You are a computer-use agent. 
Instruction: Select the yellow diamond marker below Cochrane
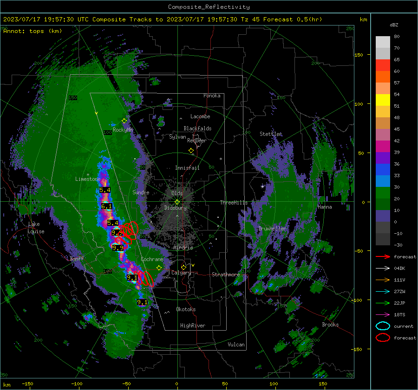coord(159,268)
